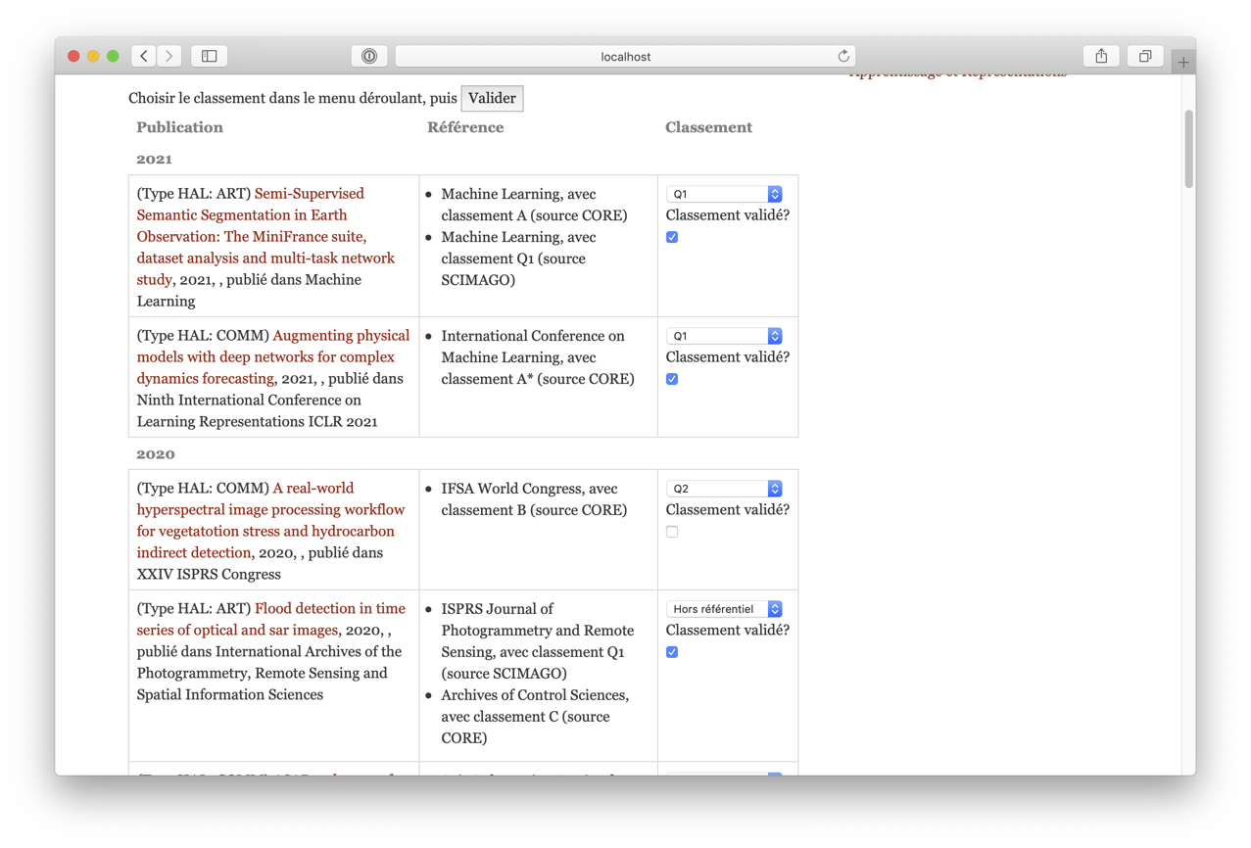Open the 1Password extension icon
1251x848 pixels.
tap(369, 56)
